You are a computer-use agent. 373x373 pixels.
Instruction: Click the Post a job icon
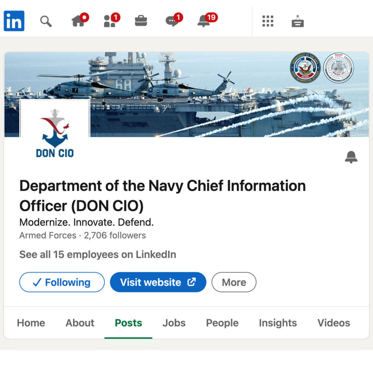click(x=298, y=21)
